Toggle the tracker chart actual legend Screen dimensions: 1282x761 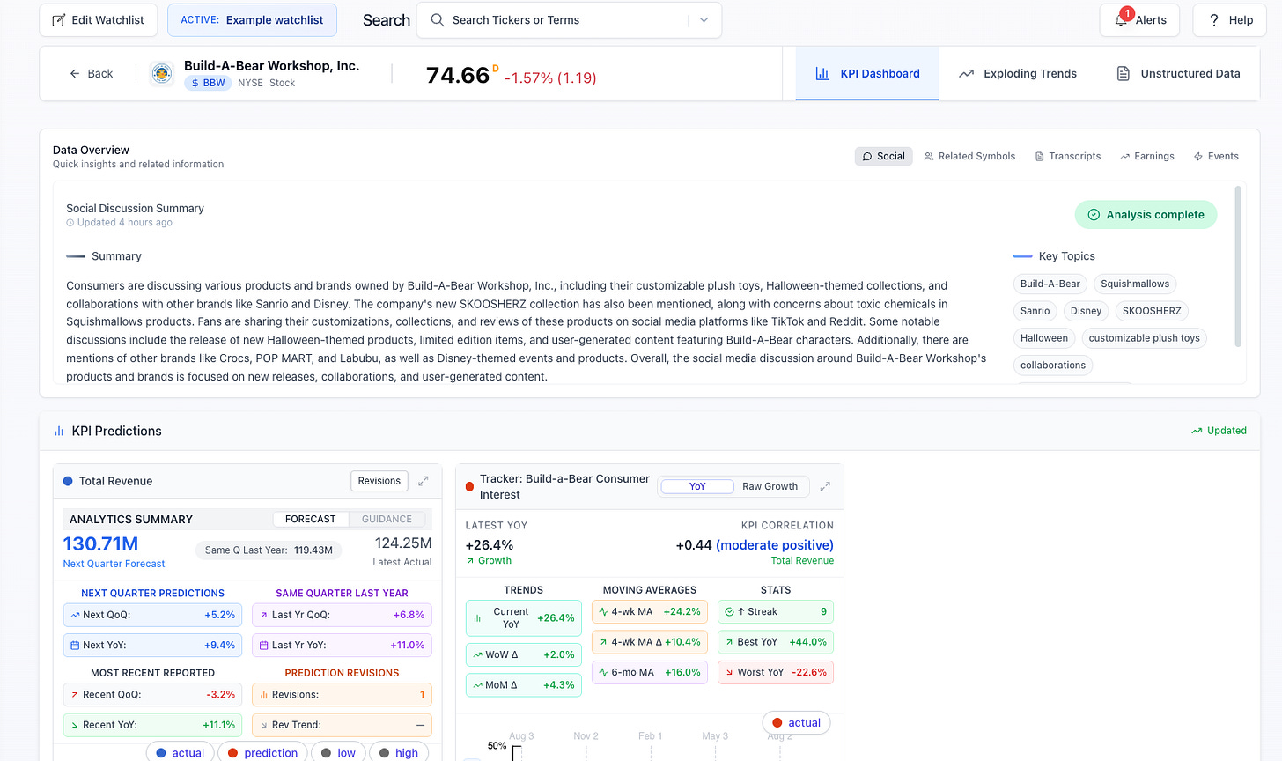[796, 723]
